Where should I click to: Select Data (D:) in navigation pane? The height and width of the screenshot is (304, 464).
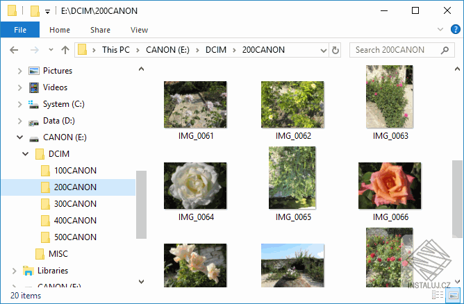(x=58, y=121)
